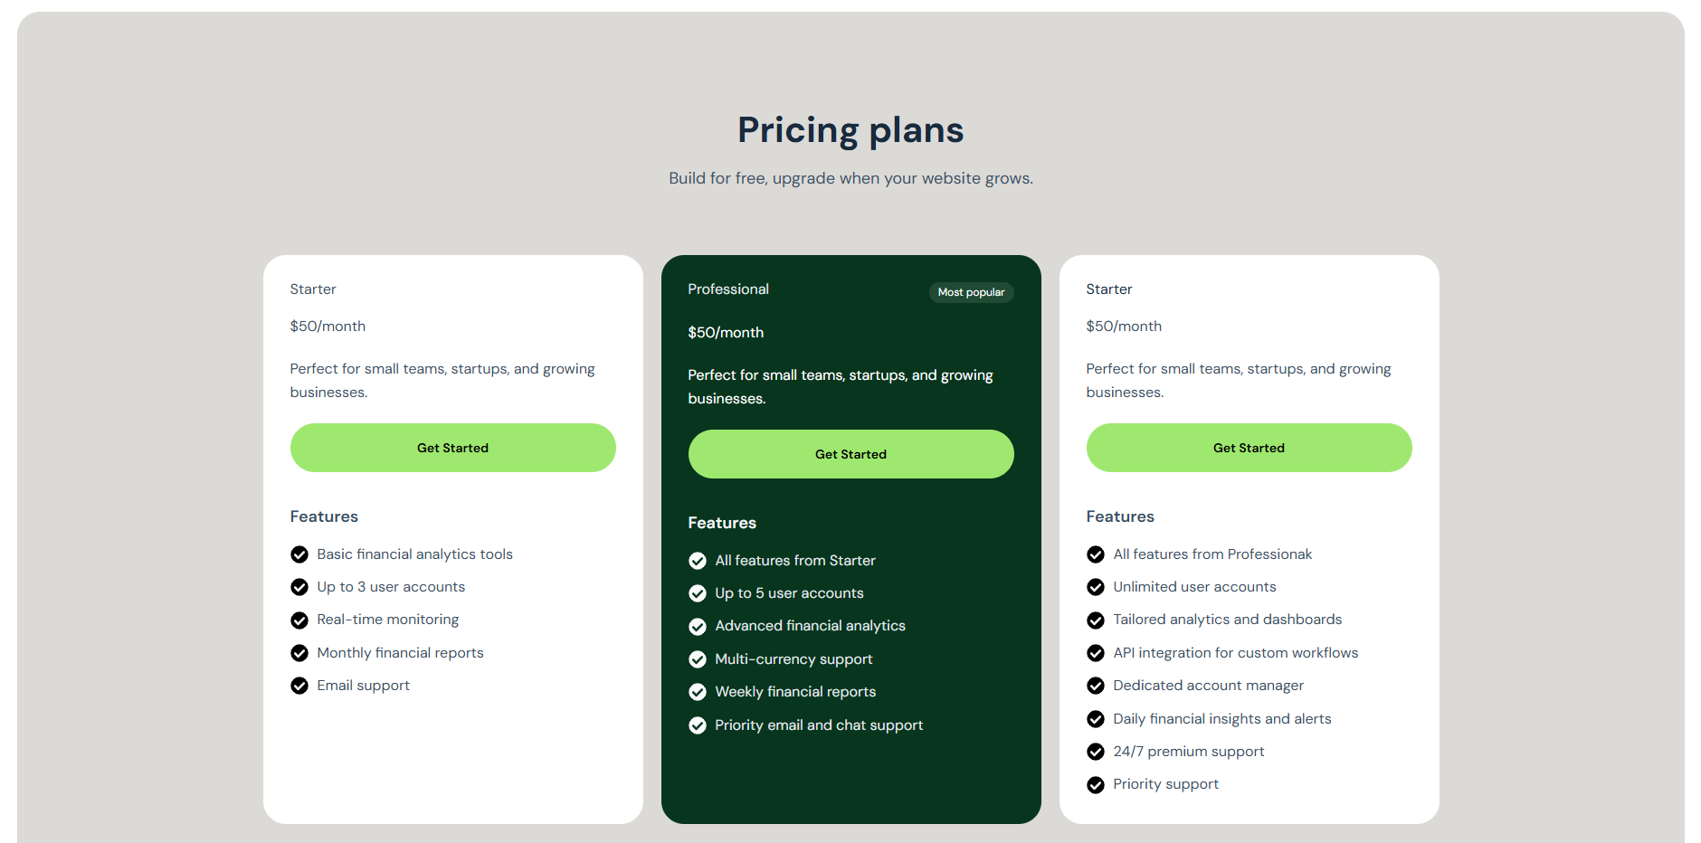Click checkmark icon beside Basic financial analytics tools
This screenshot has width=1701, height=843.
pyautogui.click(x=299, y=554)
